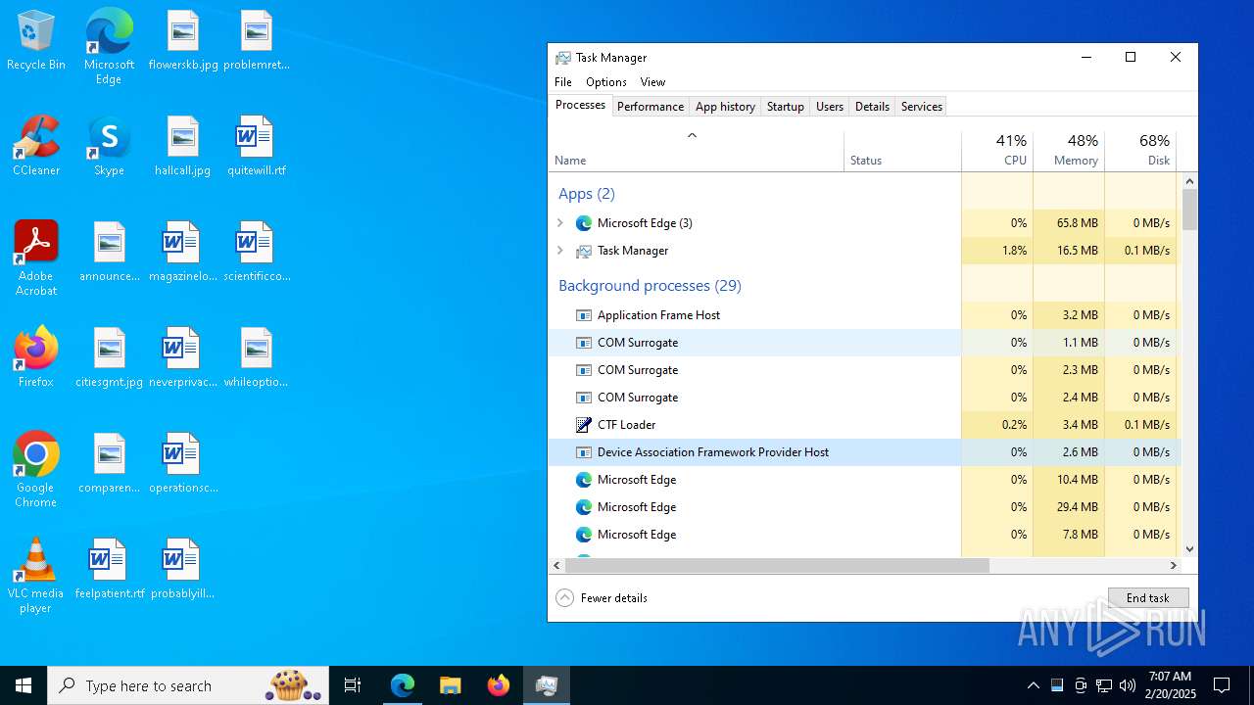Sort processes by Memory column header
This screenshot has height=705, width=1254.
1069,150
